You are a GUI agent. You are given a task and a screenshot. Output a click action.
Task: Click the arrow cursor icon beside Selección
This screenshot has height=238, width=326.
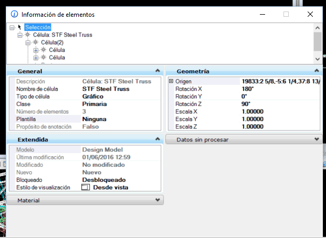(x=19, y=27)
